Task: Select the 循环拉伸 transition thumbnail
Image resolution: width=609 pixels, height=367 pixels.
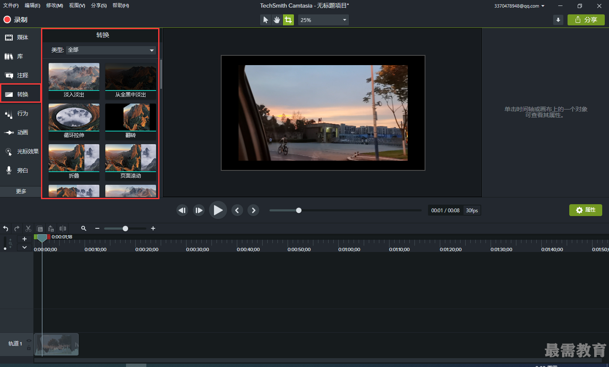Action: 74,121
